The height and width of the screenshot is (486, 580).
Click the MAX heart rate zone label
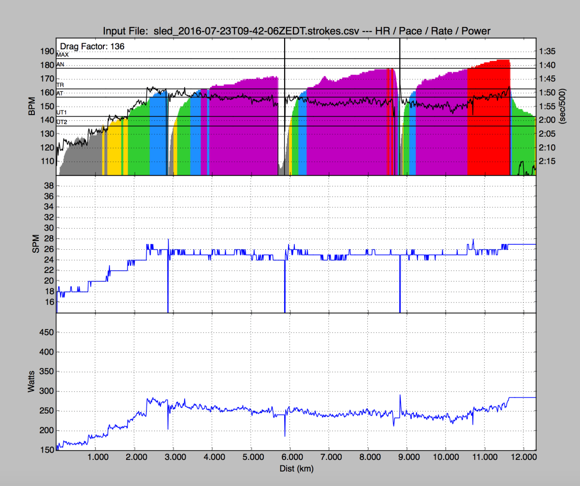pyautogui.click(x=62, y=55)
